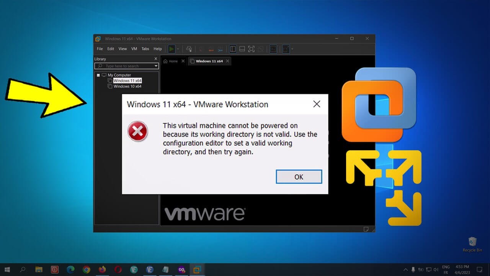Open the power options dropdown arrow

(178, 49)
